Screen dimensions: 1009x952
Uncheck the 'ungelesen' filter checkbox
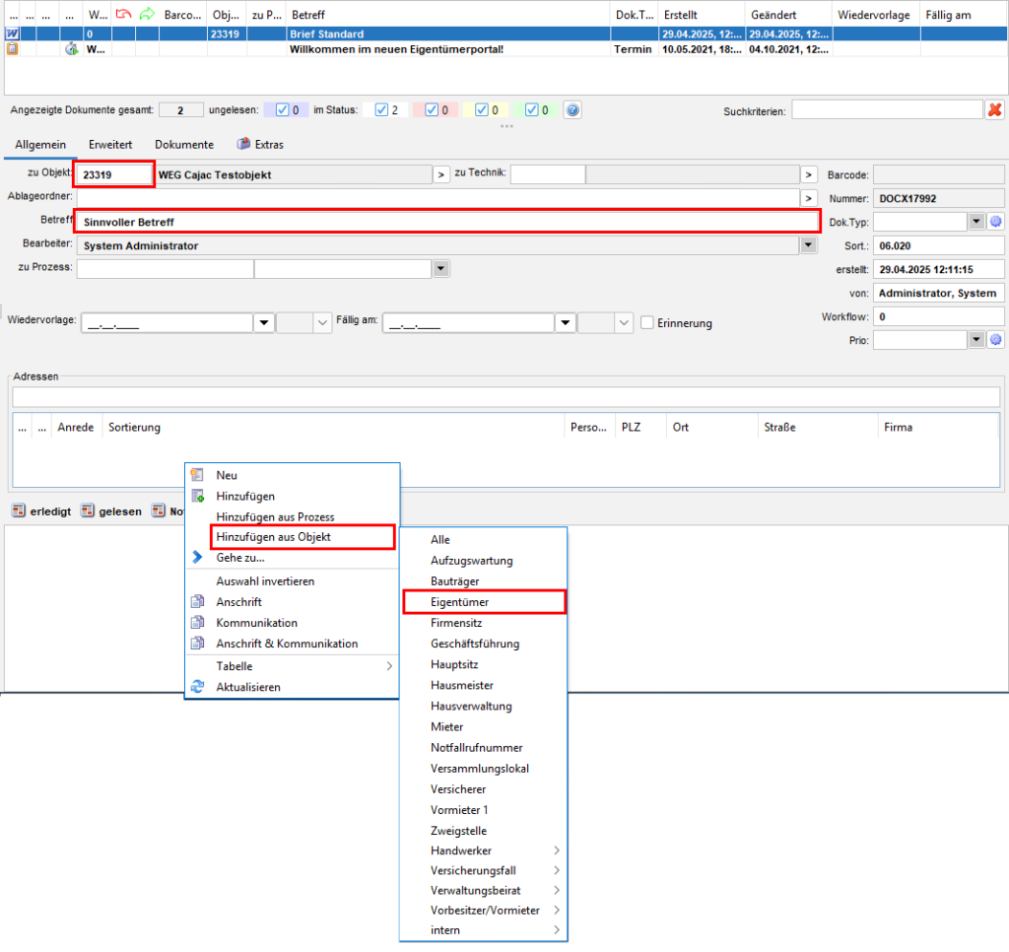pos(283,110)
